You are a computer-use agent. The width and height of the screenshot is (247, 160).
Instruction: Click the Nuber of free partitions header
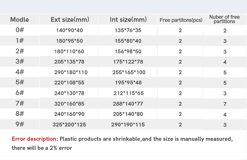click(224, 19)
